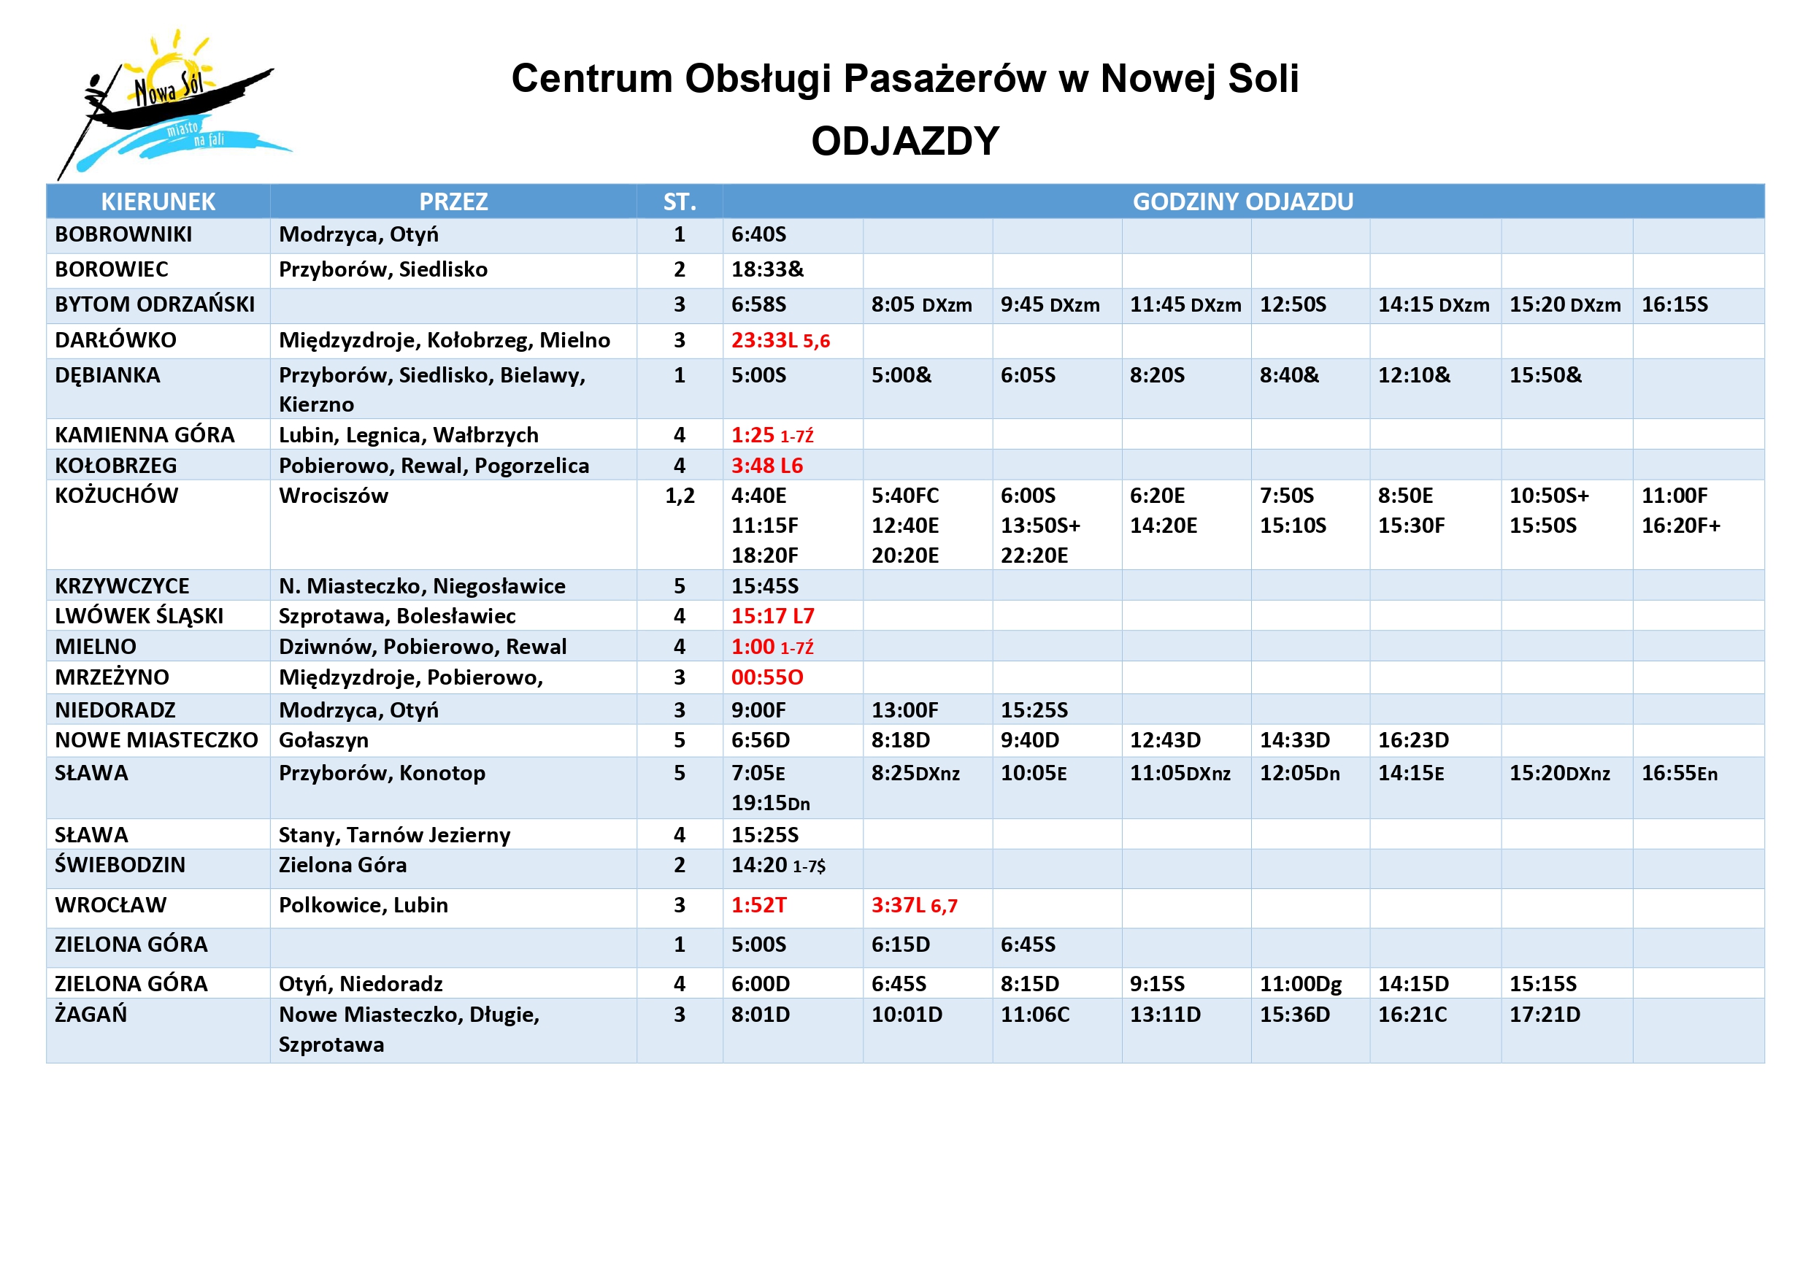Select the BOBROWNIKI destination cell

(x=124, y=235)
